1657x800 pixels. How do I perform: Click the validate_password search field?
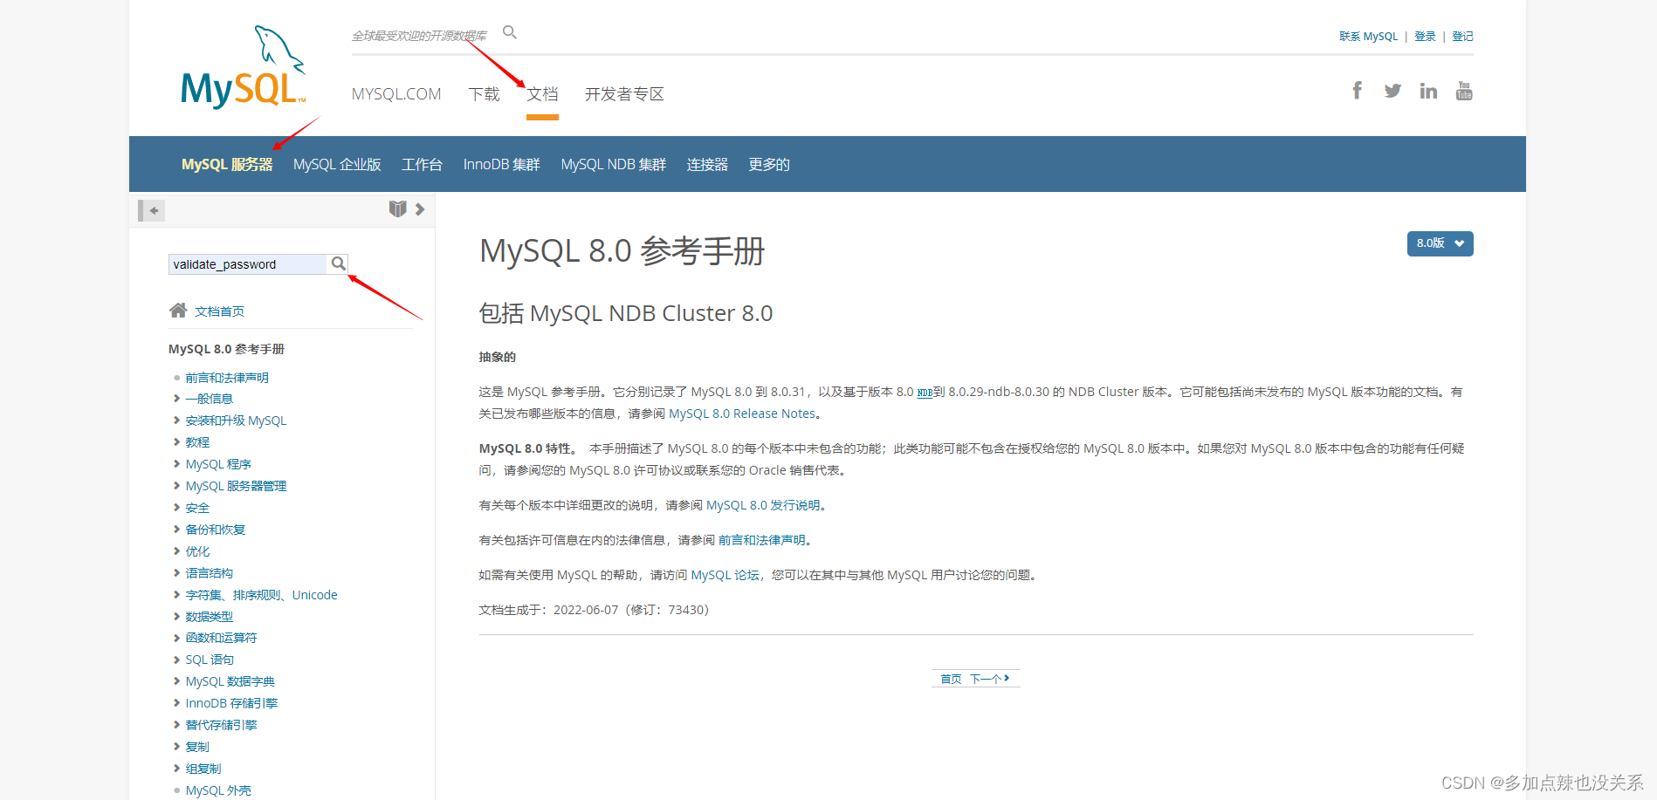click(x=248, y=264)
